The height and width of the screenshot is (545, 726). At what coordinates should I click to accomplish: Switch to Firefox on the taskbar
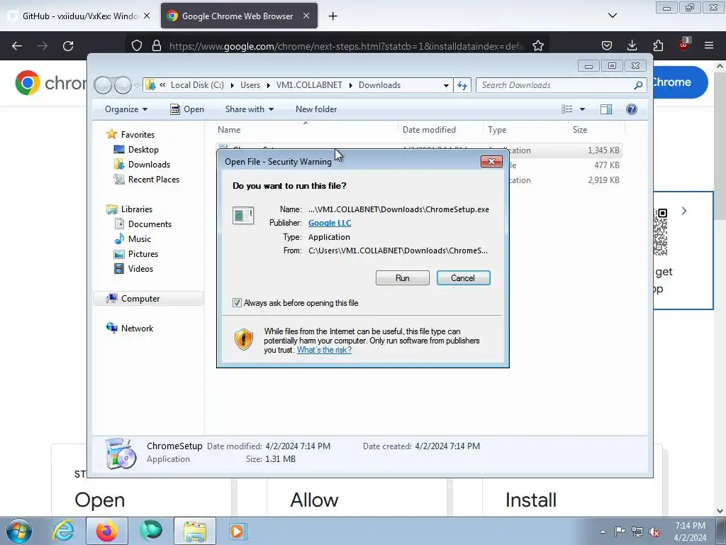click(x=107, y=531)
